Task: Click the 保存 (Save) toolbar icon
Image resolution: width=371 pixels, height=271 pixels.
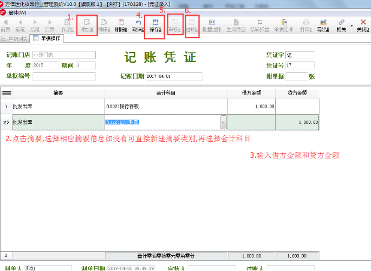Action: (x=155, y=25)
